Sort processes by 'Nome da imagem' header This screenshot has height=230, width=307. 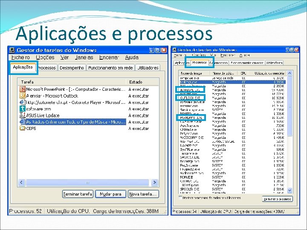tap(194, 73)
